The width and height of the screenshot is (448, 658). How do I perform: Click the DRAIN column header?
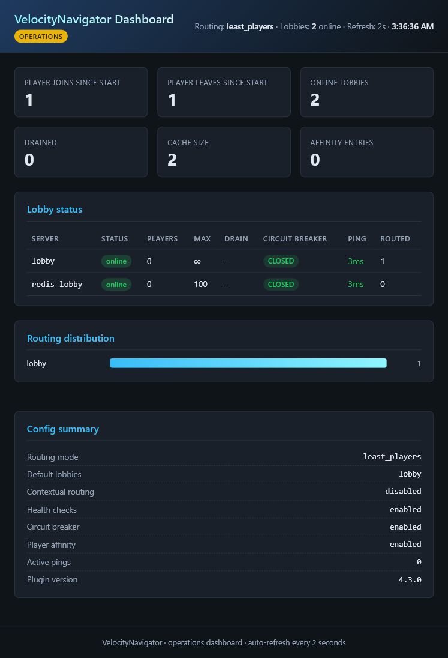click(236, 239)
